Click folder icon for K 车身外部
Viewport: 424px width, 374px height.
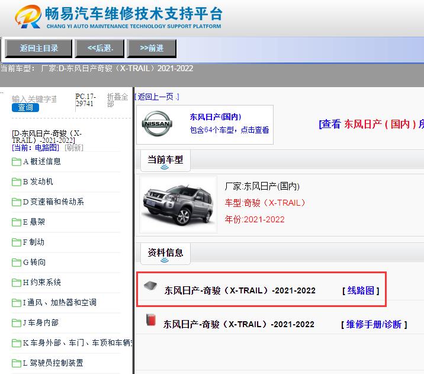[x=17, y=343]
